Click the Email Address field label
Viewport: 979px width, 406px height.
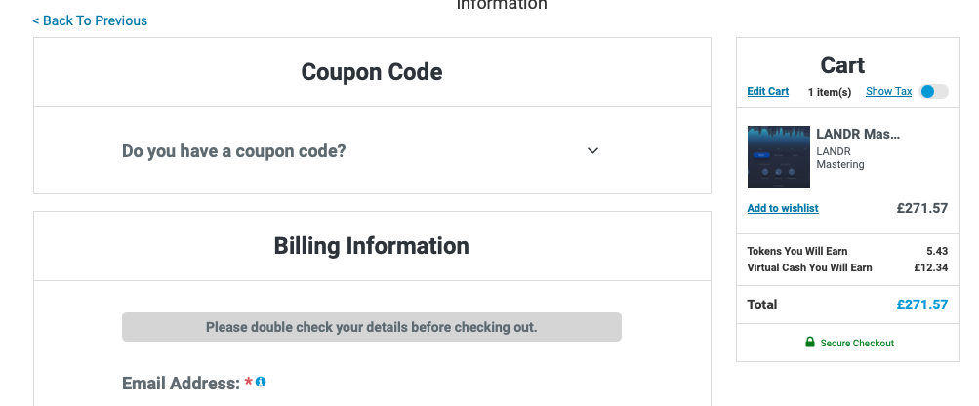182,383
